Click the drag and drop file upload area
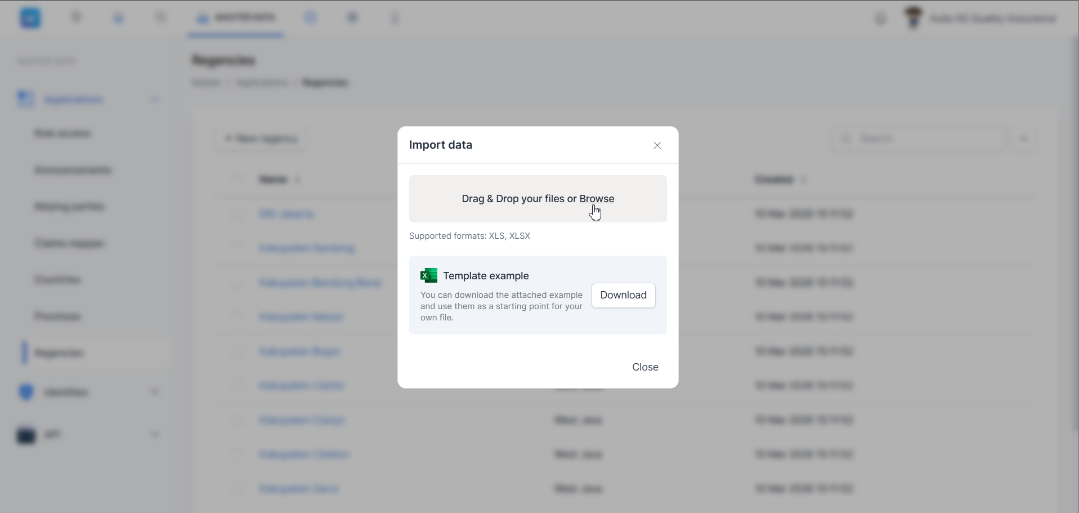 (x=538, y=199)
